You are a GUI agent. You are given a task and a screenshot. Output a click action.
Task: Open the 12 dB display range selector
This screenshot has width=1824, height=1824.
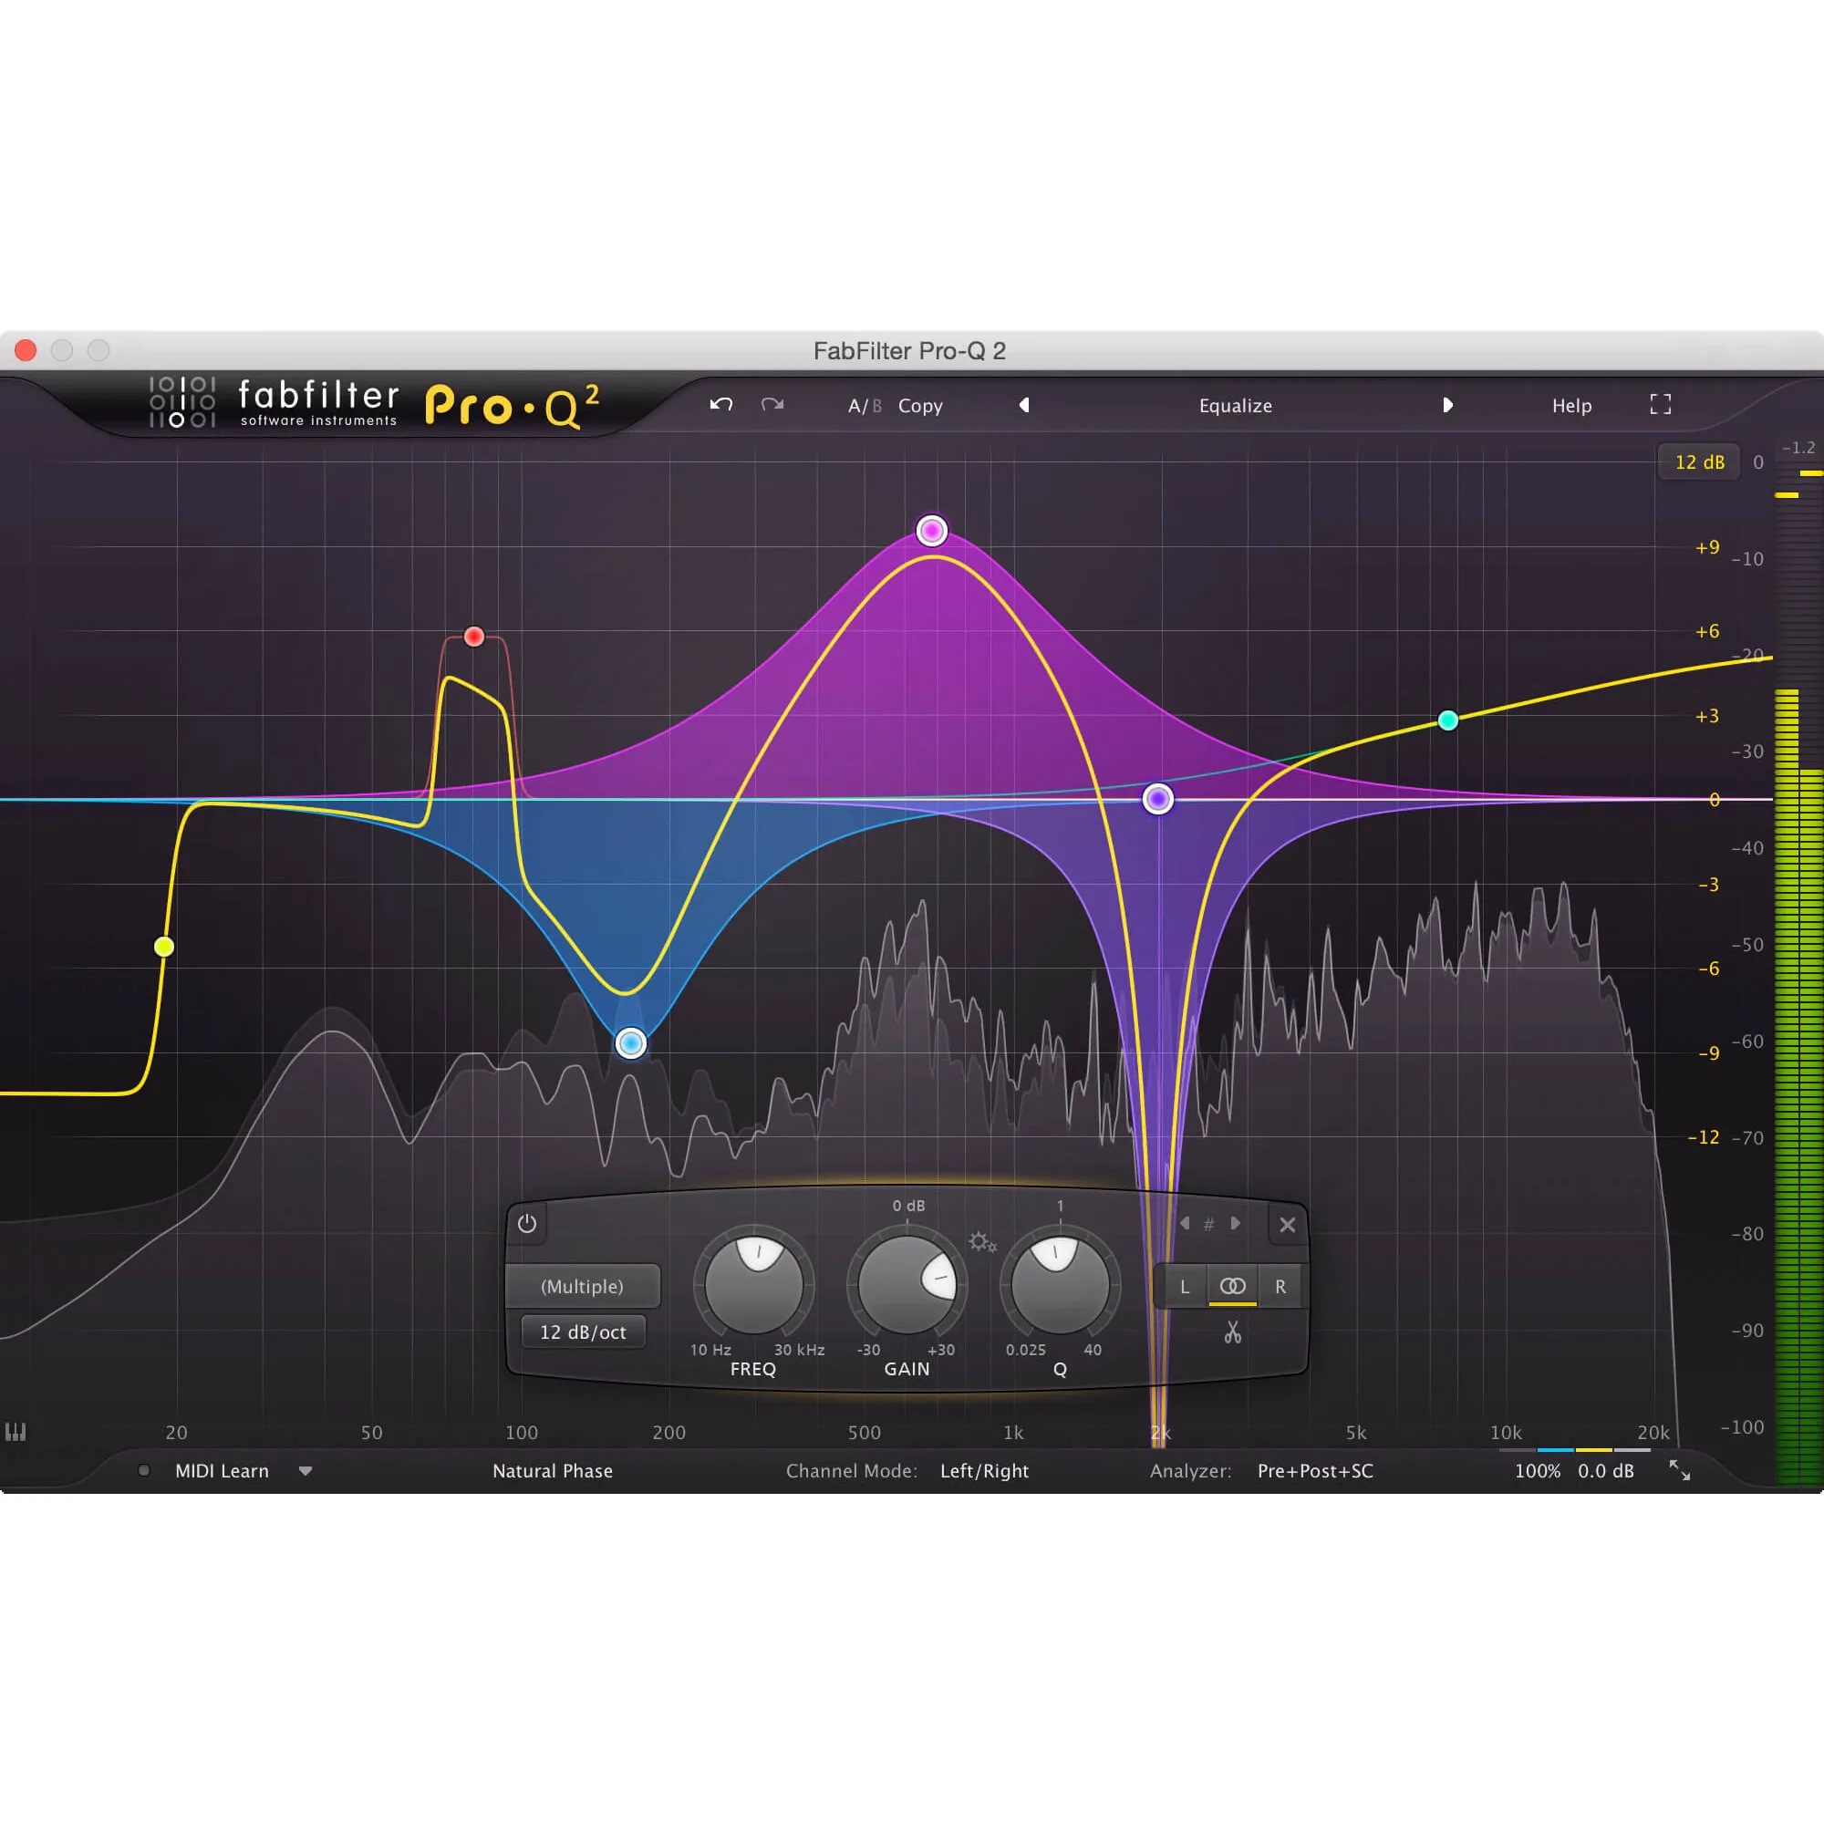click(1699, 462)
